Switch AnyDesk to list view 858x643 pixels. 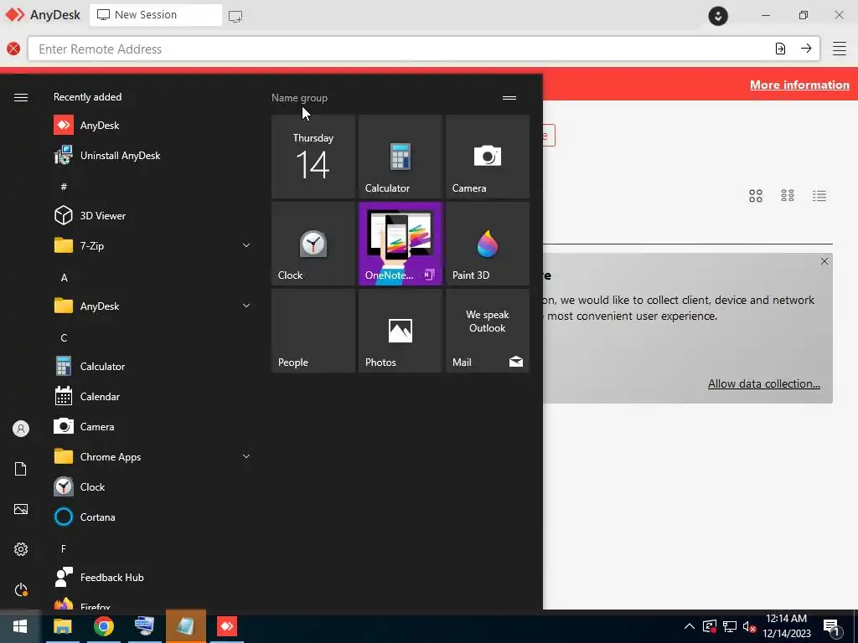(x=819, y=196)
